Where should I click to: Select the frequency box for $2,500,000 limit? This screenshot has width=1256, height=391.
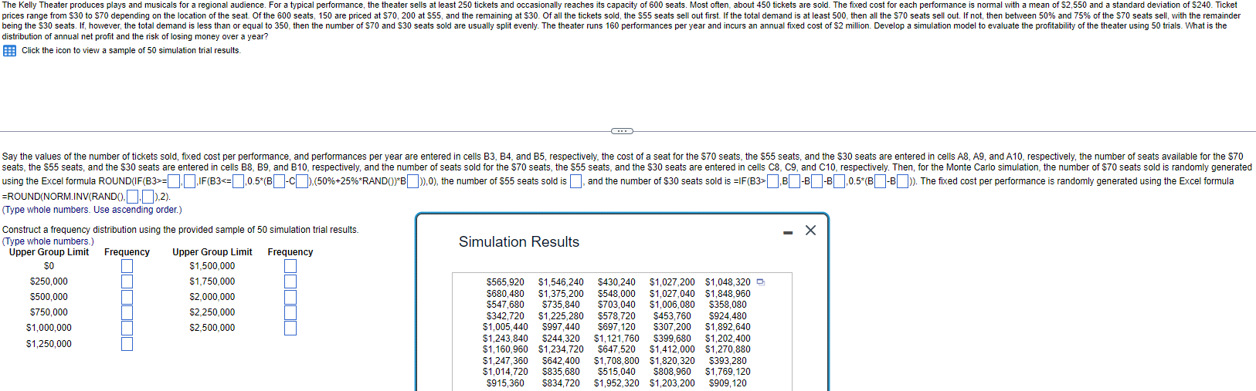(290, 328)
